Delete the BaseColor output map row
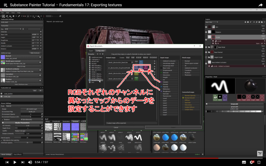Screen dimensions: 266x166 point(155,64)
